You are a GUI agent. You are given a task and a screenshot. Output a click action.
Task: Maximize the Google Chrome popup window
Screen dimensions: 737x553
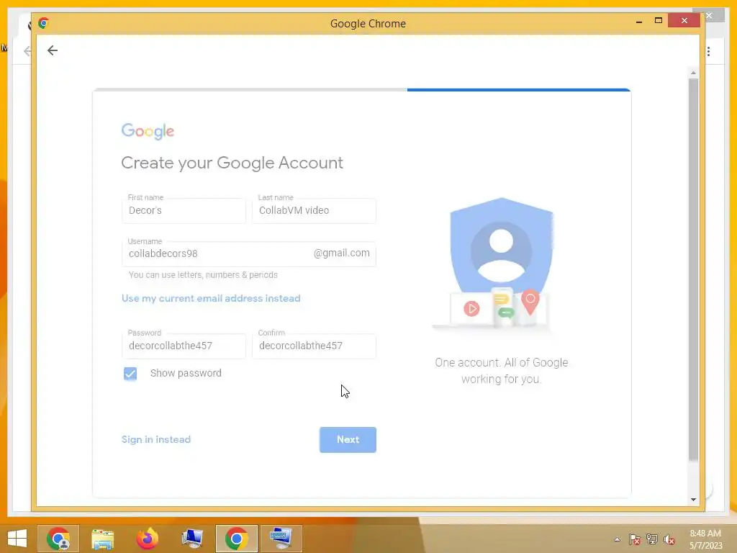[x=658, y=21]
